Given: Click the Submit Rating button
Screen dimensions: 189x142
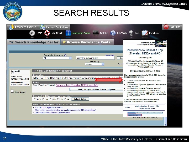Looking at the screenshot, I should (80, 99).
